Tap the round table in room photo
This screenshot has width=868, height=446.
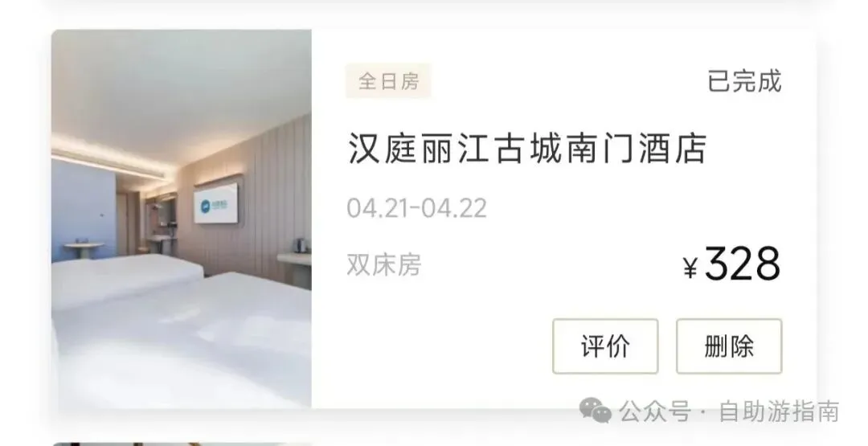tap(84, 250)
